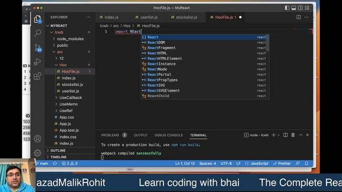
Task: Maximize the panel with up chevron
Action: [x=301, y=135]
